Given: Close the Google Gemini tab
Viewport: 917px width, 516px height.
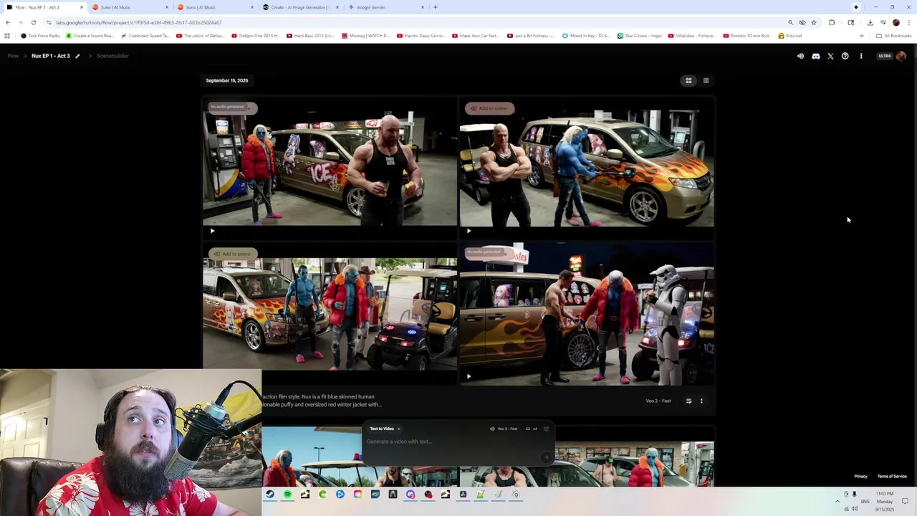Looking at the screenshot, I should coord(423,7).
